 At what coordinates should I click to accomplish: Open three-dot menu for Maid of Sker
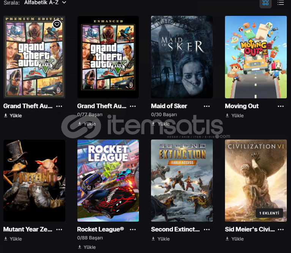click(206, 106)
